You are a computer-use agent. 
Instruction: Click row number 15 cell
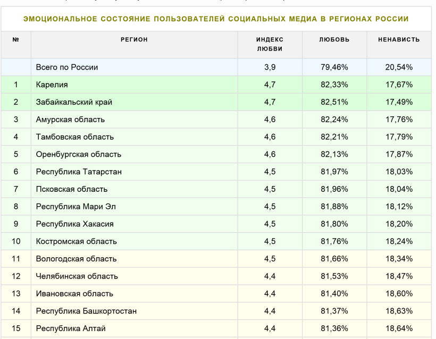click(16, 328)
